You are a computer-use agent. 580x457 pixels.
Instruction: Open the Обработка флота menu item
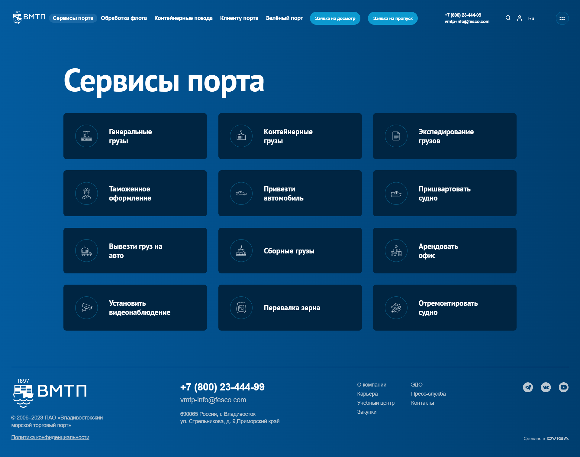[124, 18]
